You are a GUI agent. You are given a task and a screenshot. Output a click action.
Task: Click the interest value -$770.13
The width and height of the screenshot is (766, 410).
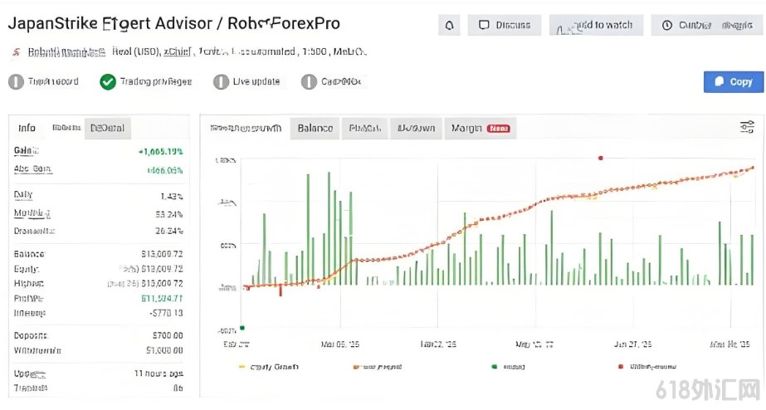pos(166,313)
